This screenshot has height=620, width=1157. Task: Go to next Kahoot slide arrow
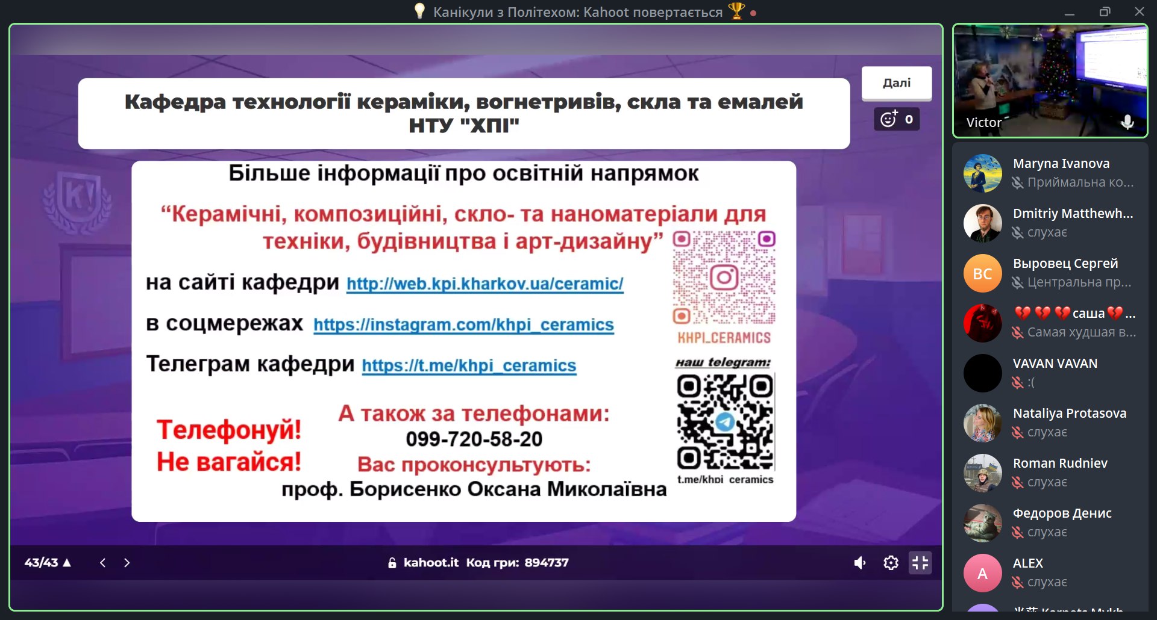click(x=127, y=563)
